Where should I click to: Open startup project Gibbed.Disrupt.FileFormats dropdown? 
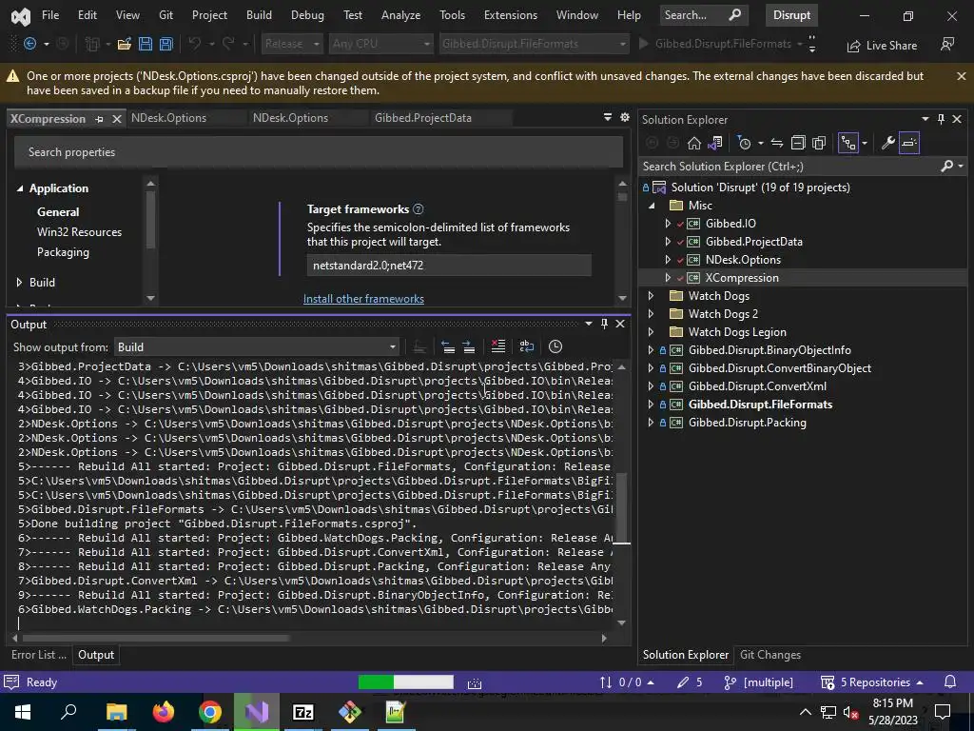tap(534, 44)
